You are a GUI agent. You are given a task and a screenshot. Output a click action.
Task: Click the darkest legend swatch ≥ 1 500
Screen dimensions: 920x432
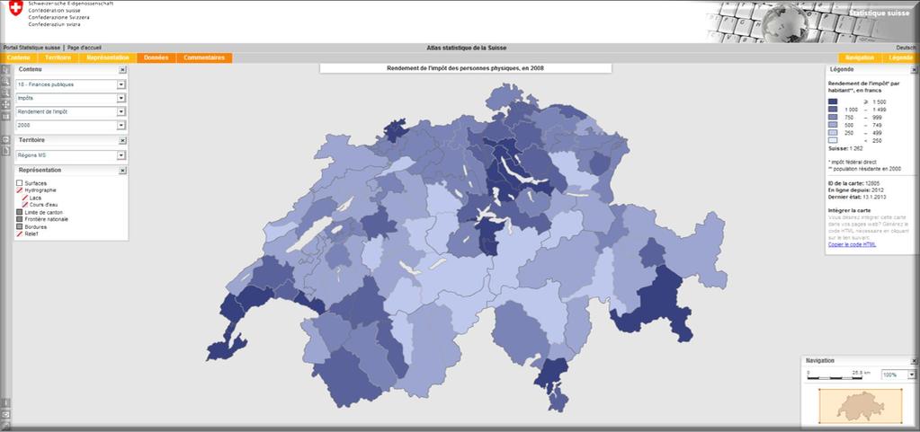point(833,102)
